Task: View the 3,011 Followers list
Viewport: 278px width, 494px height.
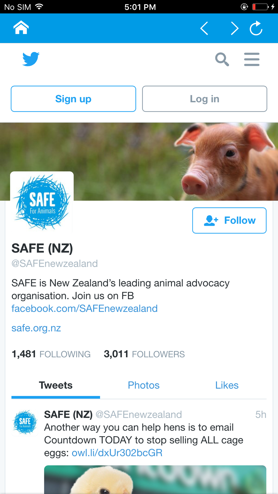Action: pos(144,354)
